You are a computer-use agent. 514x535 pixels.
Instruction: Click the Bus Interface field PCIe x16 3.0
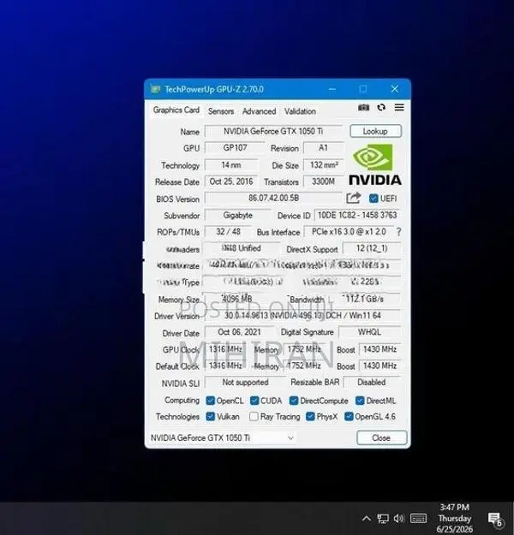tap(349, 232)
